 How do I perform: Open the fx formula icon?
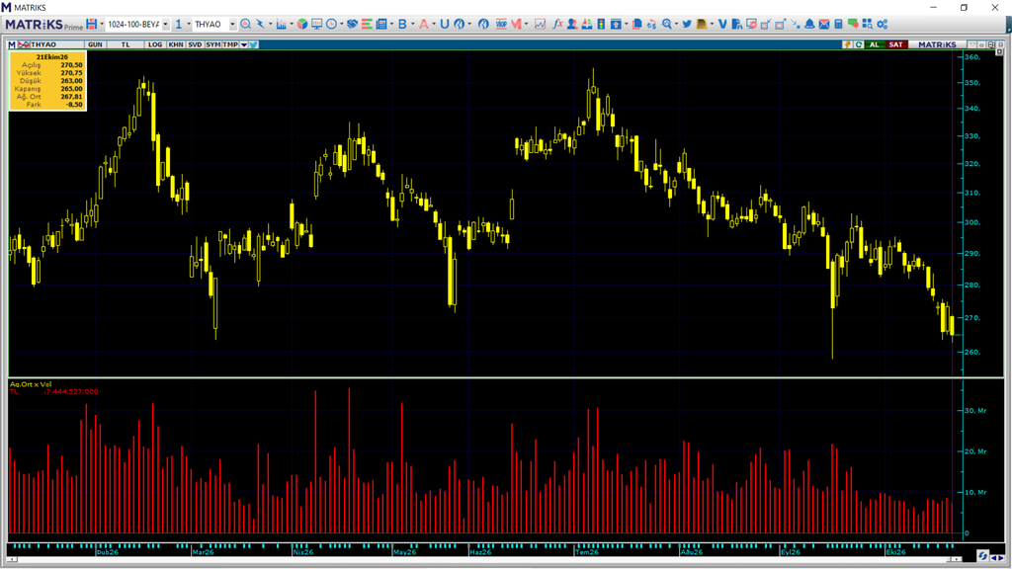[x=557, y=24]
